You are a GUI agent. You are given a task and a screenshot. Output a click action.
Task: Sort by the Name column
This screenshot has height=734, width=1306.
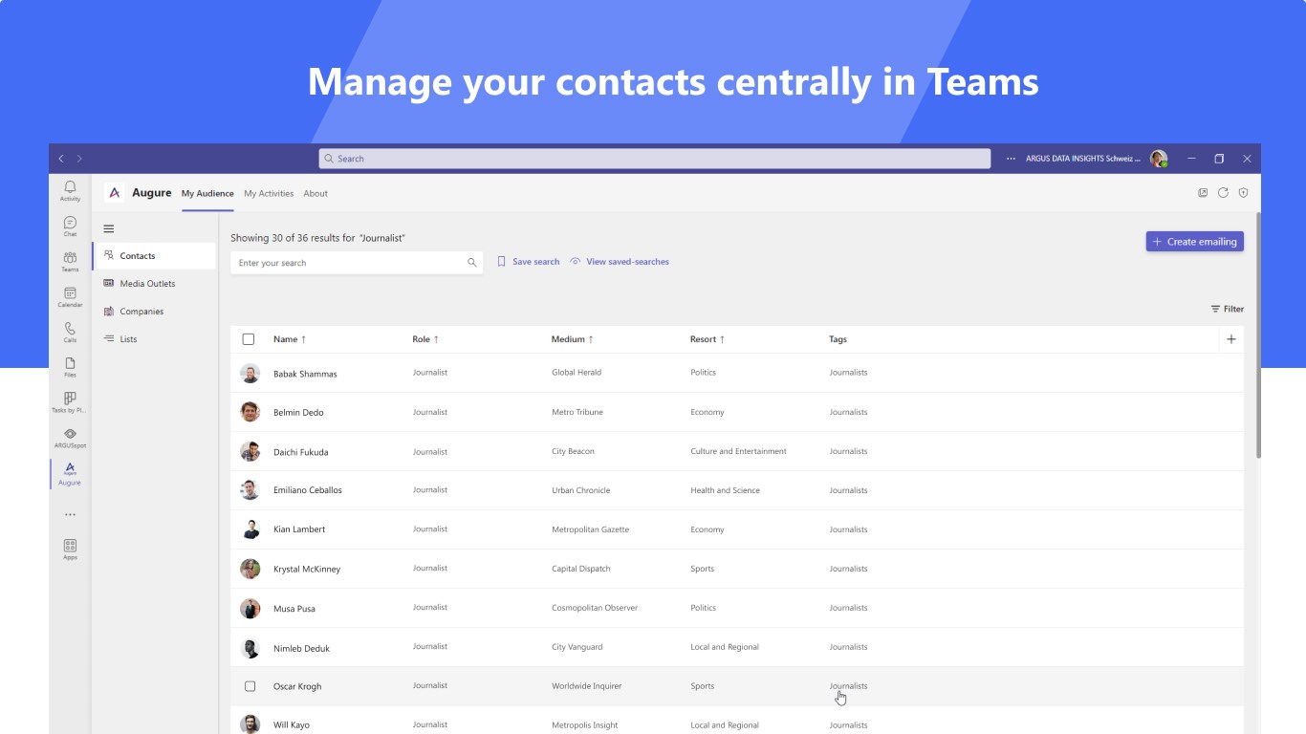290,339
